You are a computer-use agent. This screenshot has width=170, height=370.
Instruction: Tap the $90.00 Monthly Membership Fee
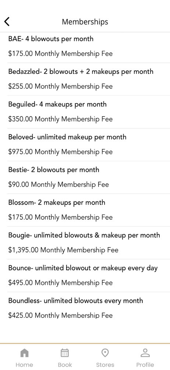59,185
